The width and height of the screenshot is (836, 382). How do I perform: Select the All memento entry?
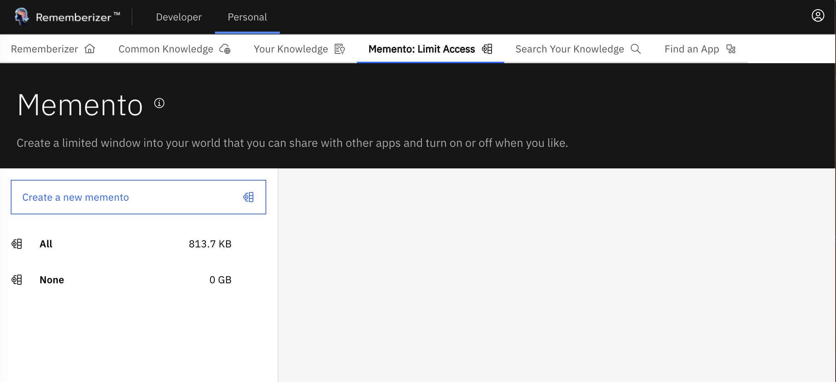tap(46, 244)
